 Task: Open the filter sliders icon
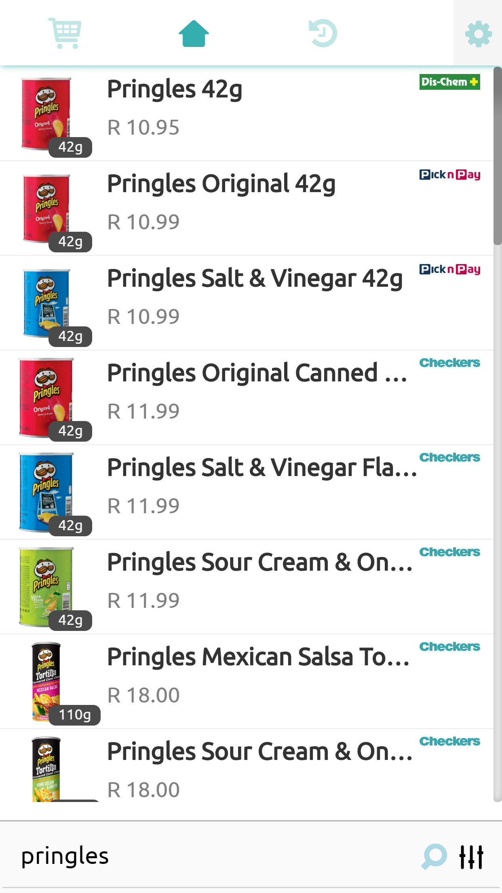(x=471, y=857)
